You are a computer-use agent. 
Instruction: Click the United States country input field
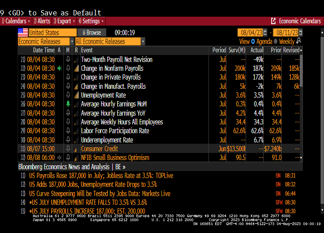[x=52, y=33]
